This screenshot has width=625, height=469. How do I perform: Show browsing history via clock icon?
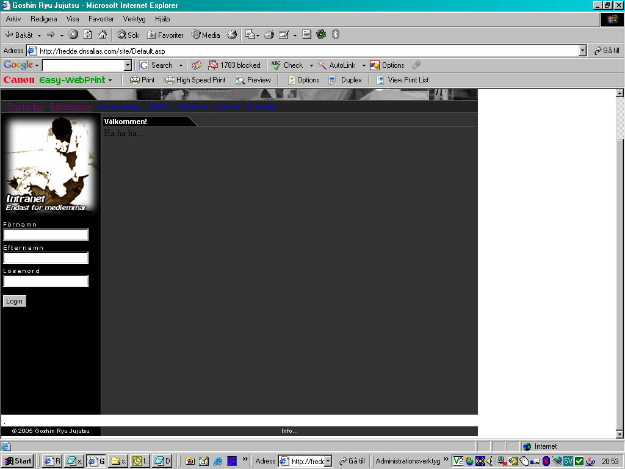coord(232,35)
